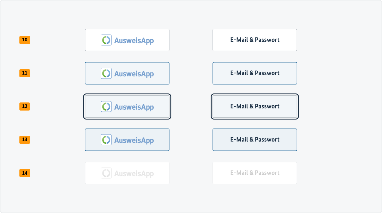382x213 pixels.
Task: Click the AusweisApp logo icon in row 13
Action: click(106, 140)
